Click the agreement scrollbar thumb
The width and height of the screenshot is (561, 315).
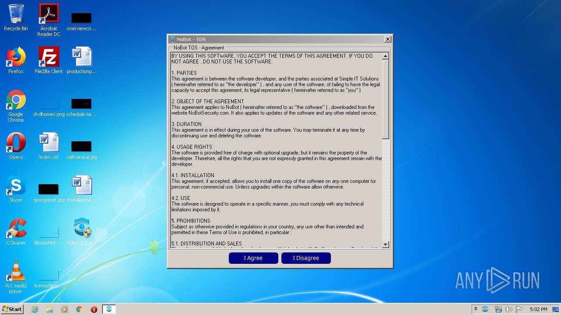[x=386, y=99]
